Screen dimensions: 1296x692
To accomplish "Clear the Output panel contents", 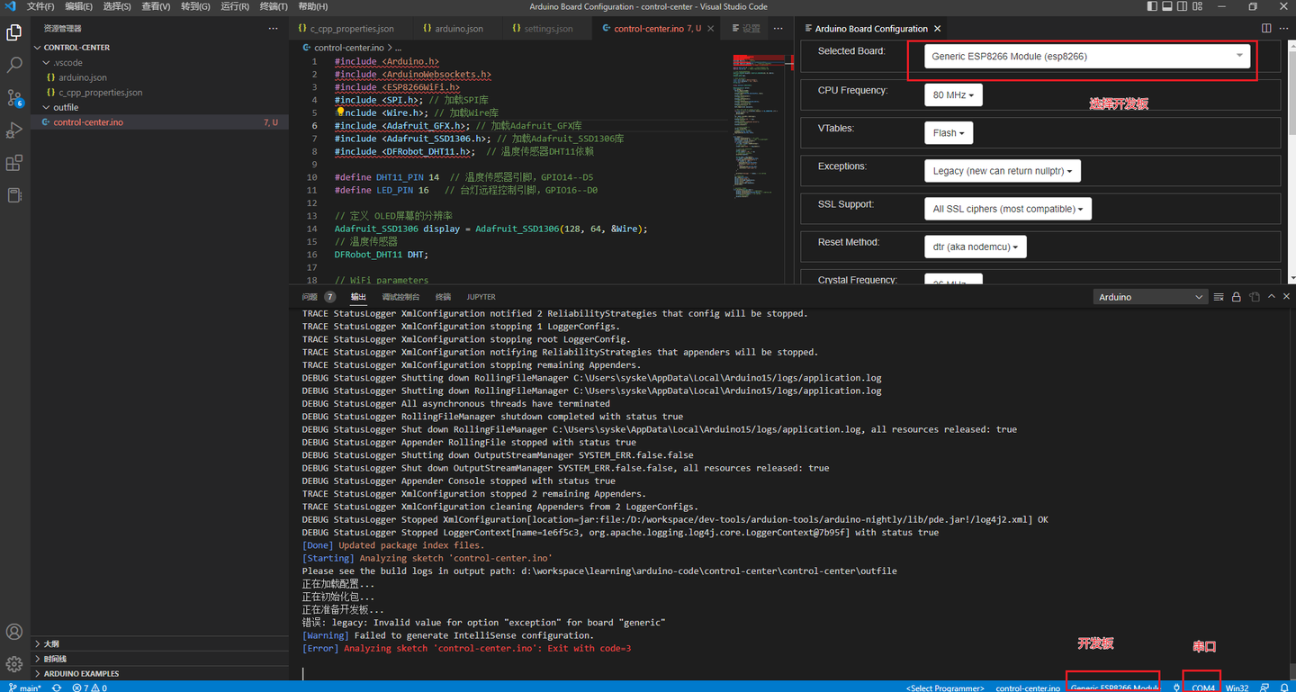I will [x=1218, y=296].
